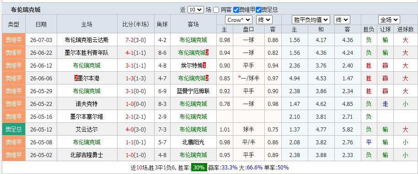The image size is (418, 174).
Task: Click the 50% 单率 value
Action: 283,168
